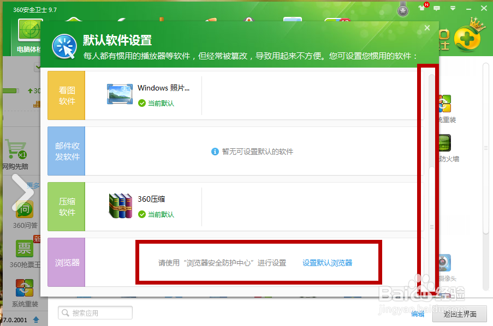Image resolution: width=493 pixels, height=326 pixels.
Task: Click 当前默认 status under 360压缩
Action: click(x=156, y=214)
